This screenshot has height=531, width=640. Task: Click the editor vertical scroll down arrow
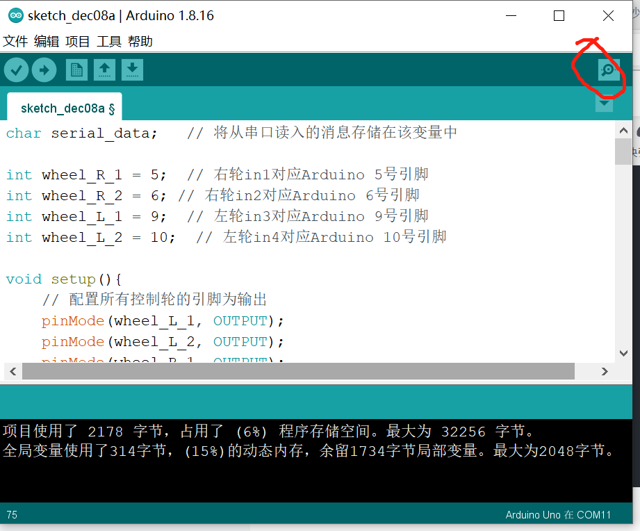(623, 353)
